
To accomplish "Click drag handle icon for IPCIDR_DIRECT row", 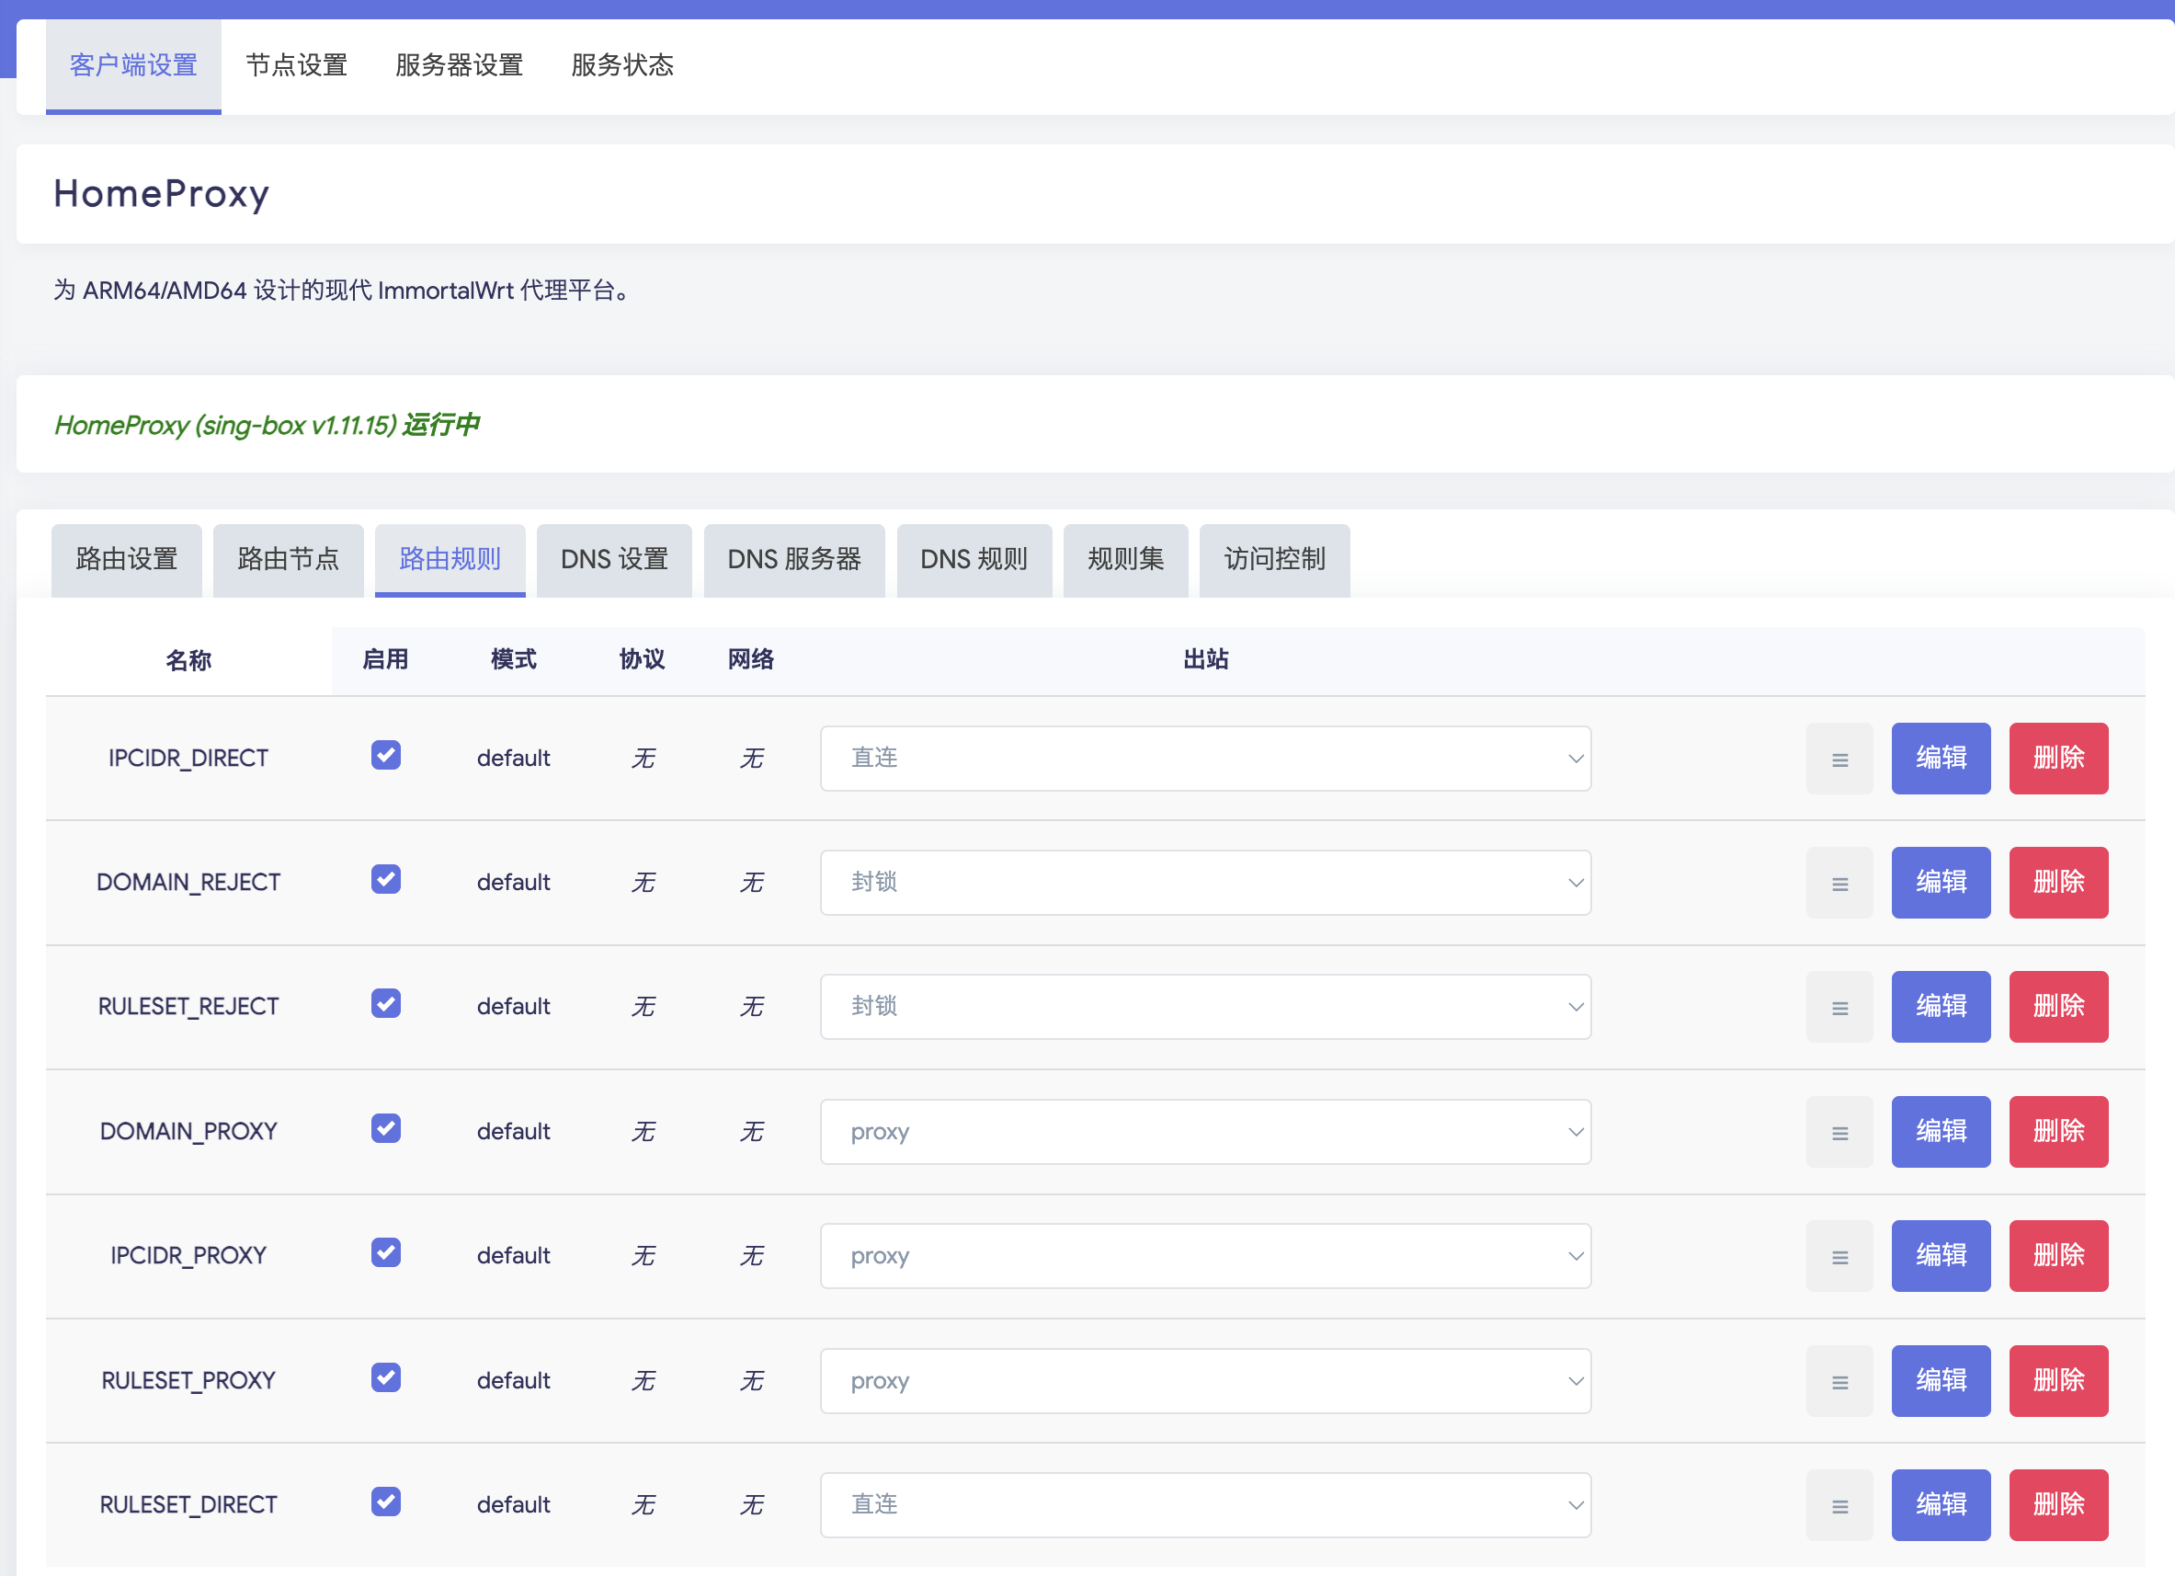I will point(1839,759).
